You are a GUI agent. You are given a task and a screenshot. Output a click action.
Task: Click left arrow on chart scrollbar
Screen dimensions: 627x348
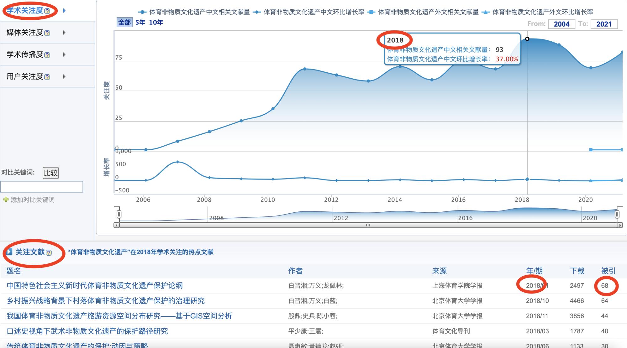tap(117, 225)
